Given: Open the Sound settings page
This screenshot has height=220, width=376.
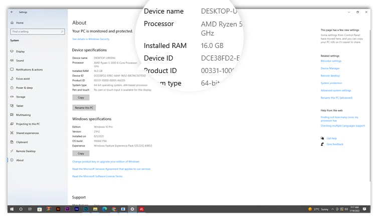Looking at the screenshot, I should coord(20,60).
